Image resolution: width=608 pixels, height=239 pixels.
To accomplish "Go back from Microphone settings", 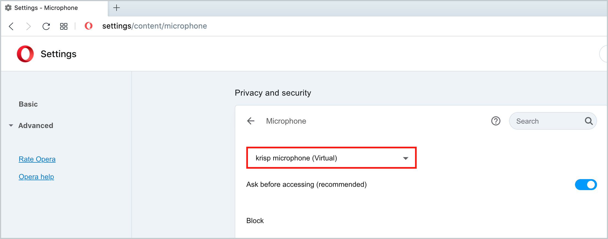I will pos(251,121).
